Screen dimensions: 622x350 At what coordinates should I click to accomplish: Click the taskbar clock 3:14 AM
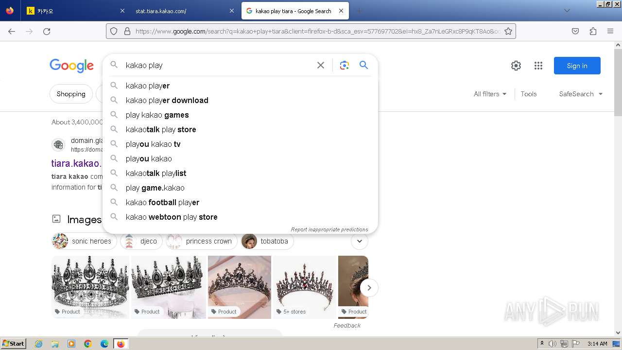pos(597,344)
